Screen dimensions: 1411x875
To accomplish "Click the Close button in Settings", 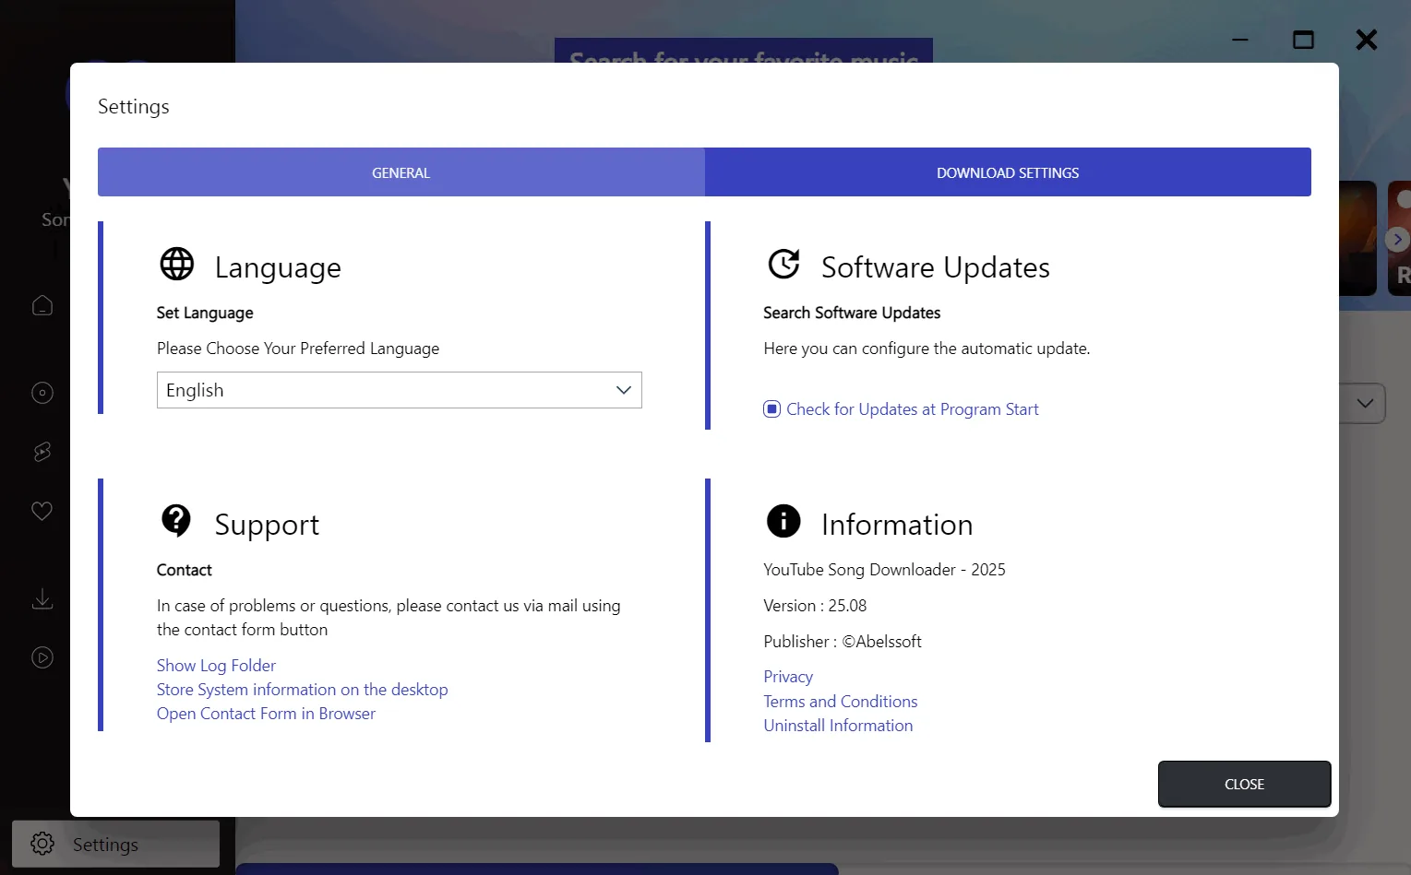I will point(1244,784).
